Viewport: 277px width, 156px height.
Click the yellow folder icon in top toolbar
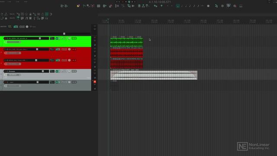click(x=78, y=6)
